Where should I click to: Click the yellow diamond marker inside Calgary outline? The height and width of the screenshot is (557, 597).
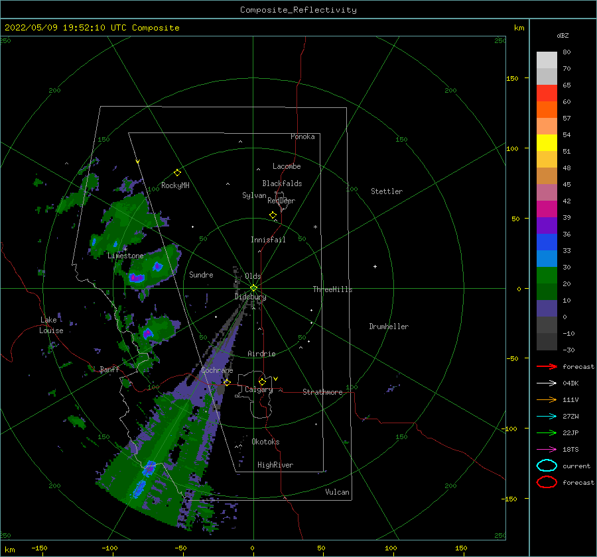pyautogui.click(x=262, y=381)
